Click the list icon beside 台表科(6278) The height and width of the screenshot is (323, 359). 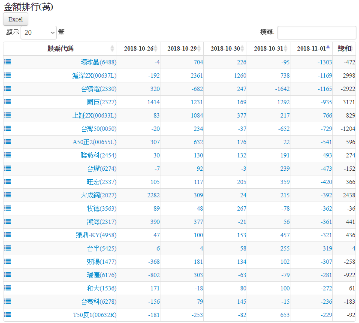click(x=8, y=301)
